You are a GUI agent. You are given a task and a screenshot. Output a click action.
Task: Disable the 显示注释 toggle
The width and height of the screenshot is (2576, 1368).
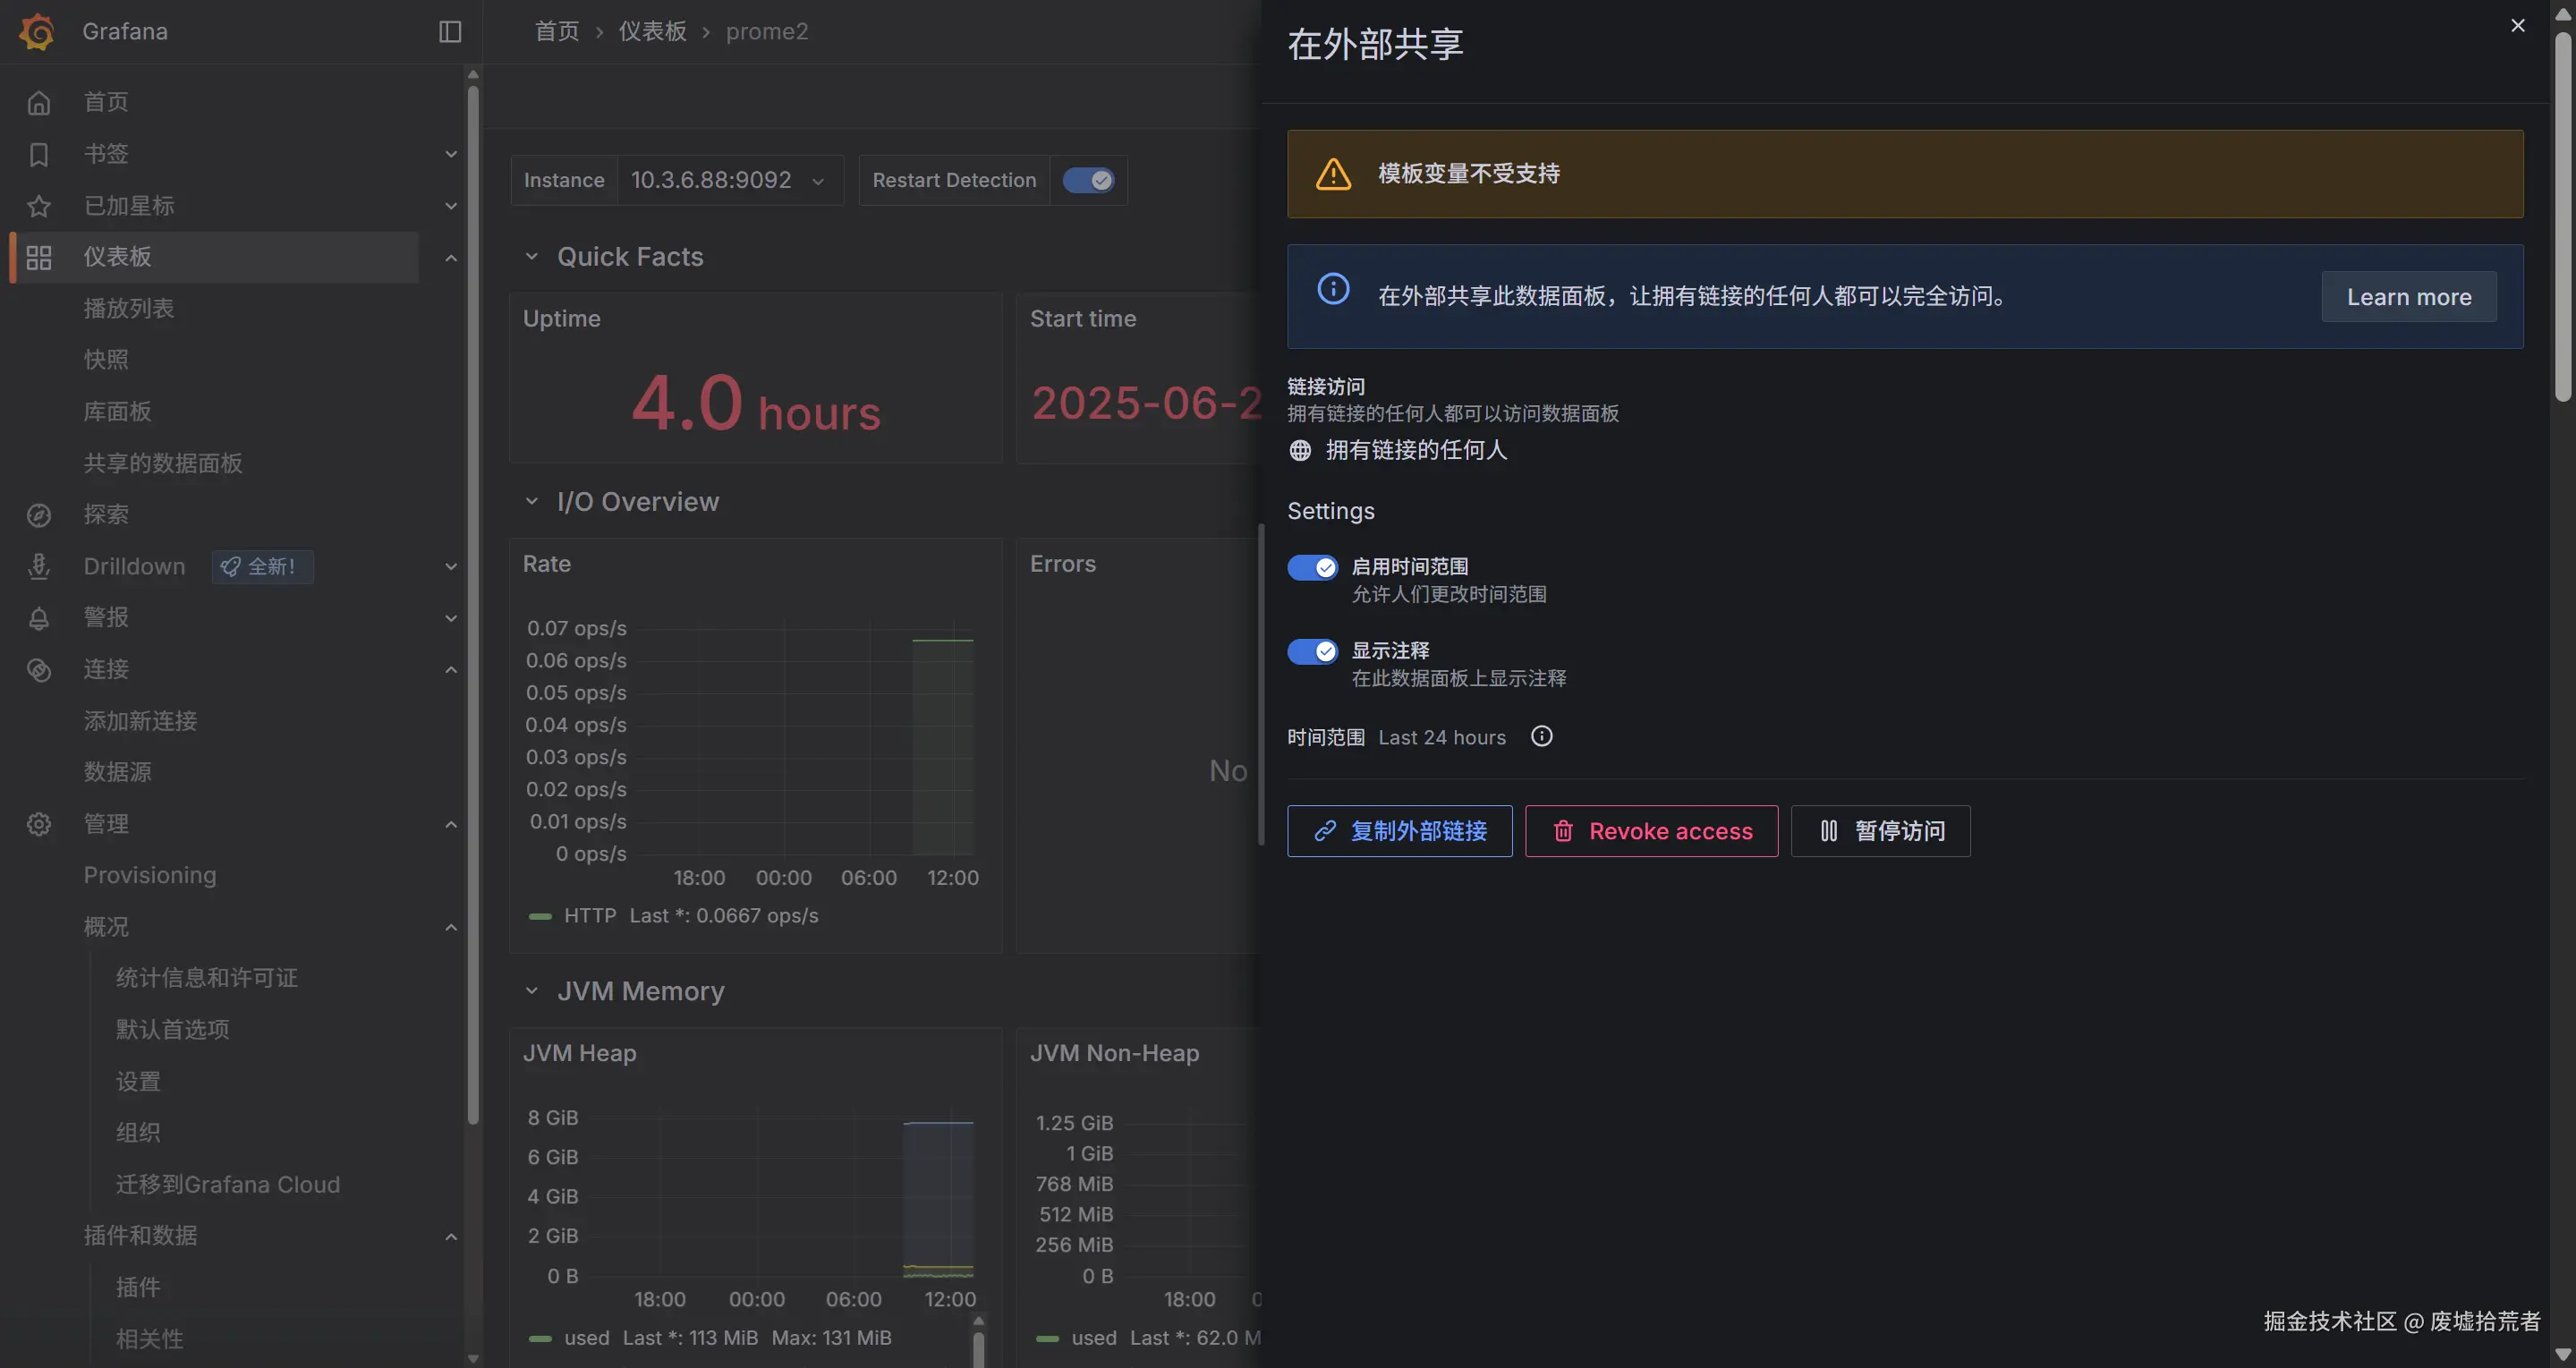(1313, 651)
